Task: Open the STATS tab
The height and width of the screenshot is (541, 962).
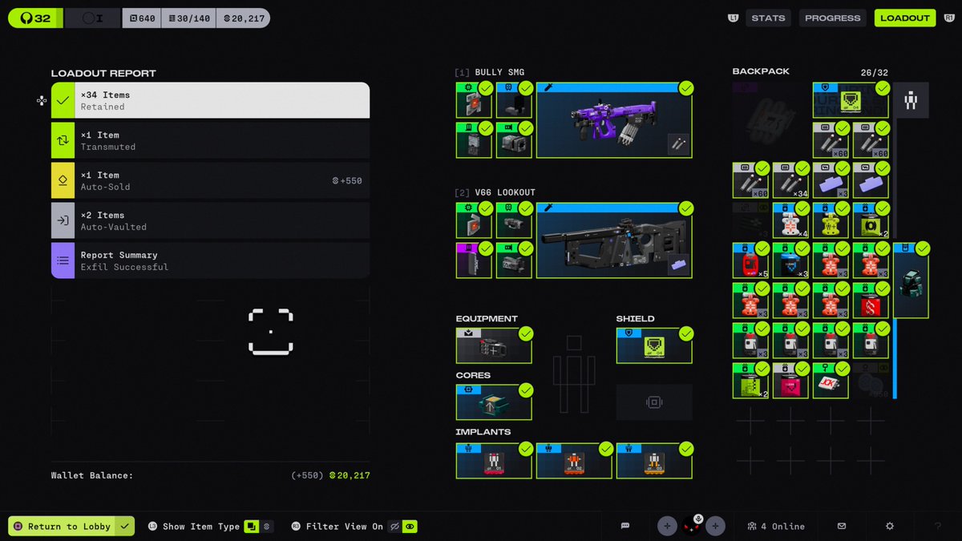Action: [768, 18]
